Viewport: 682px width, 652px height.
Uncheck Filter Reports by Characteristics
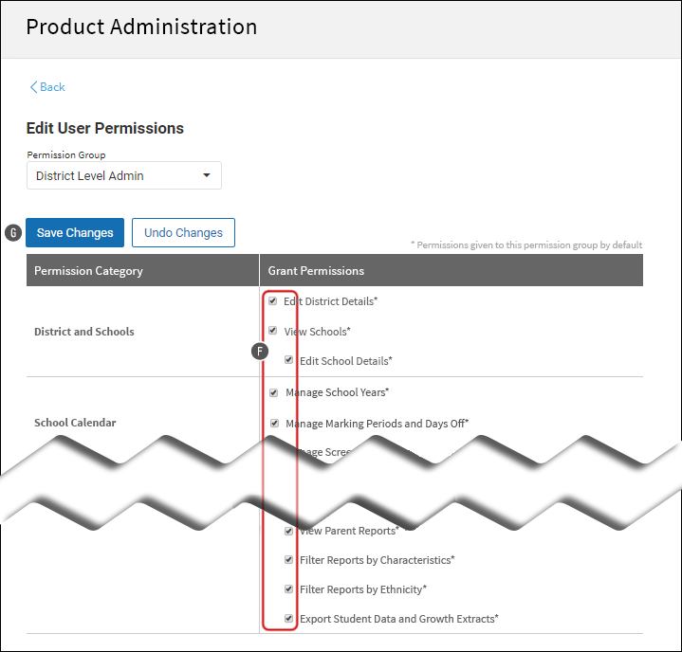point(288,559)
